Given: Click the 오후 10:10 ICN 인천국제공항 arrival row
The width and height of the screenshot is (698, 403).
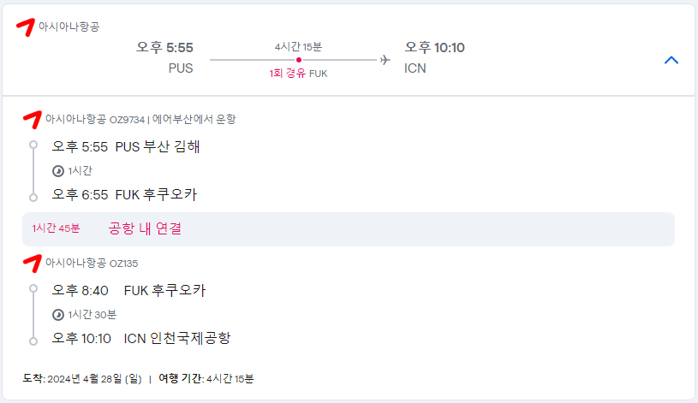Looking at the screenshot, I should point(141,338).
